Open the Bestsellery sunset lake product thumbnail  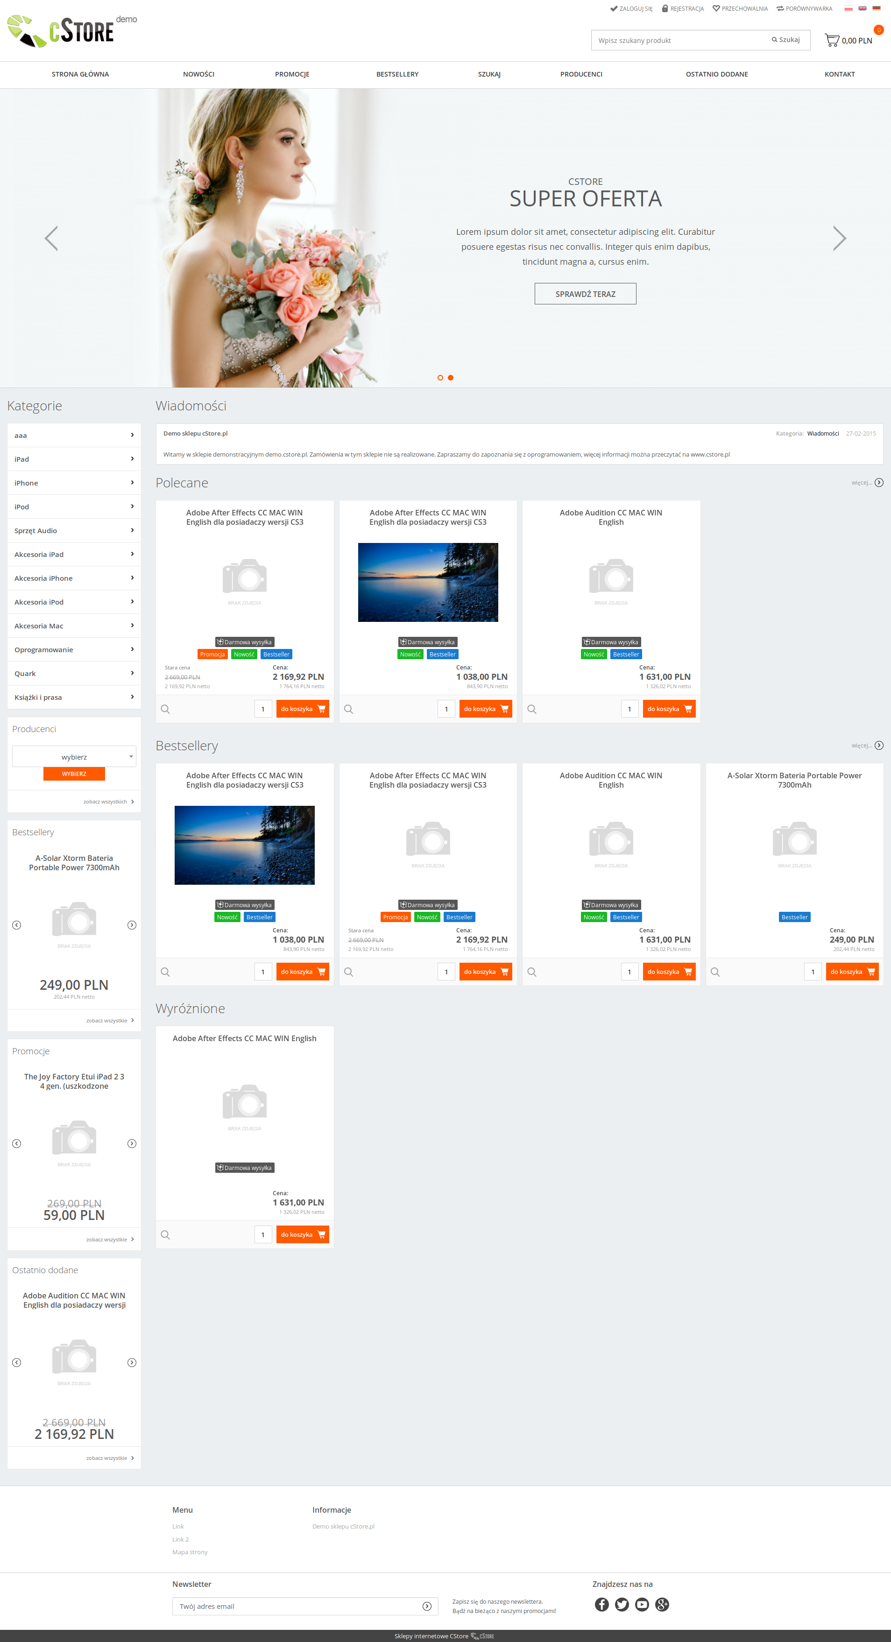(244, 845)
